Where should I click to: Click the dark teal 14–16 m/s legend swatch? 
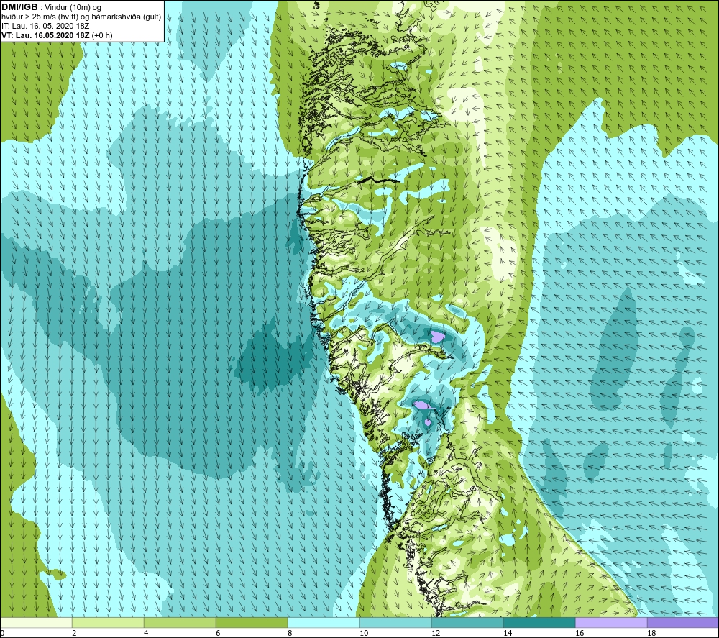tap(539, 622)
